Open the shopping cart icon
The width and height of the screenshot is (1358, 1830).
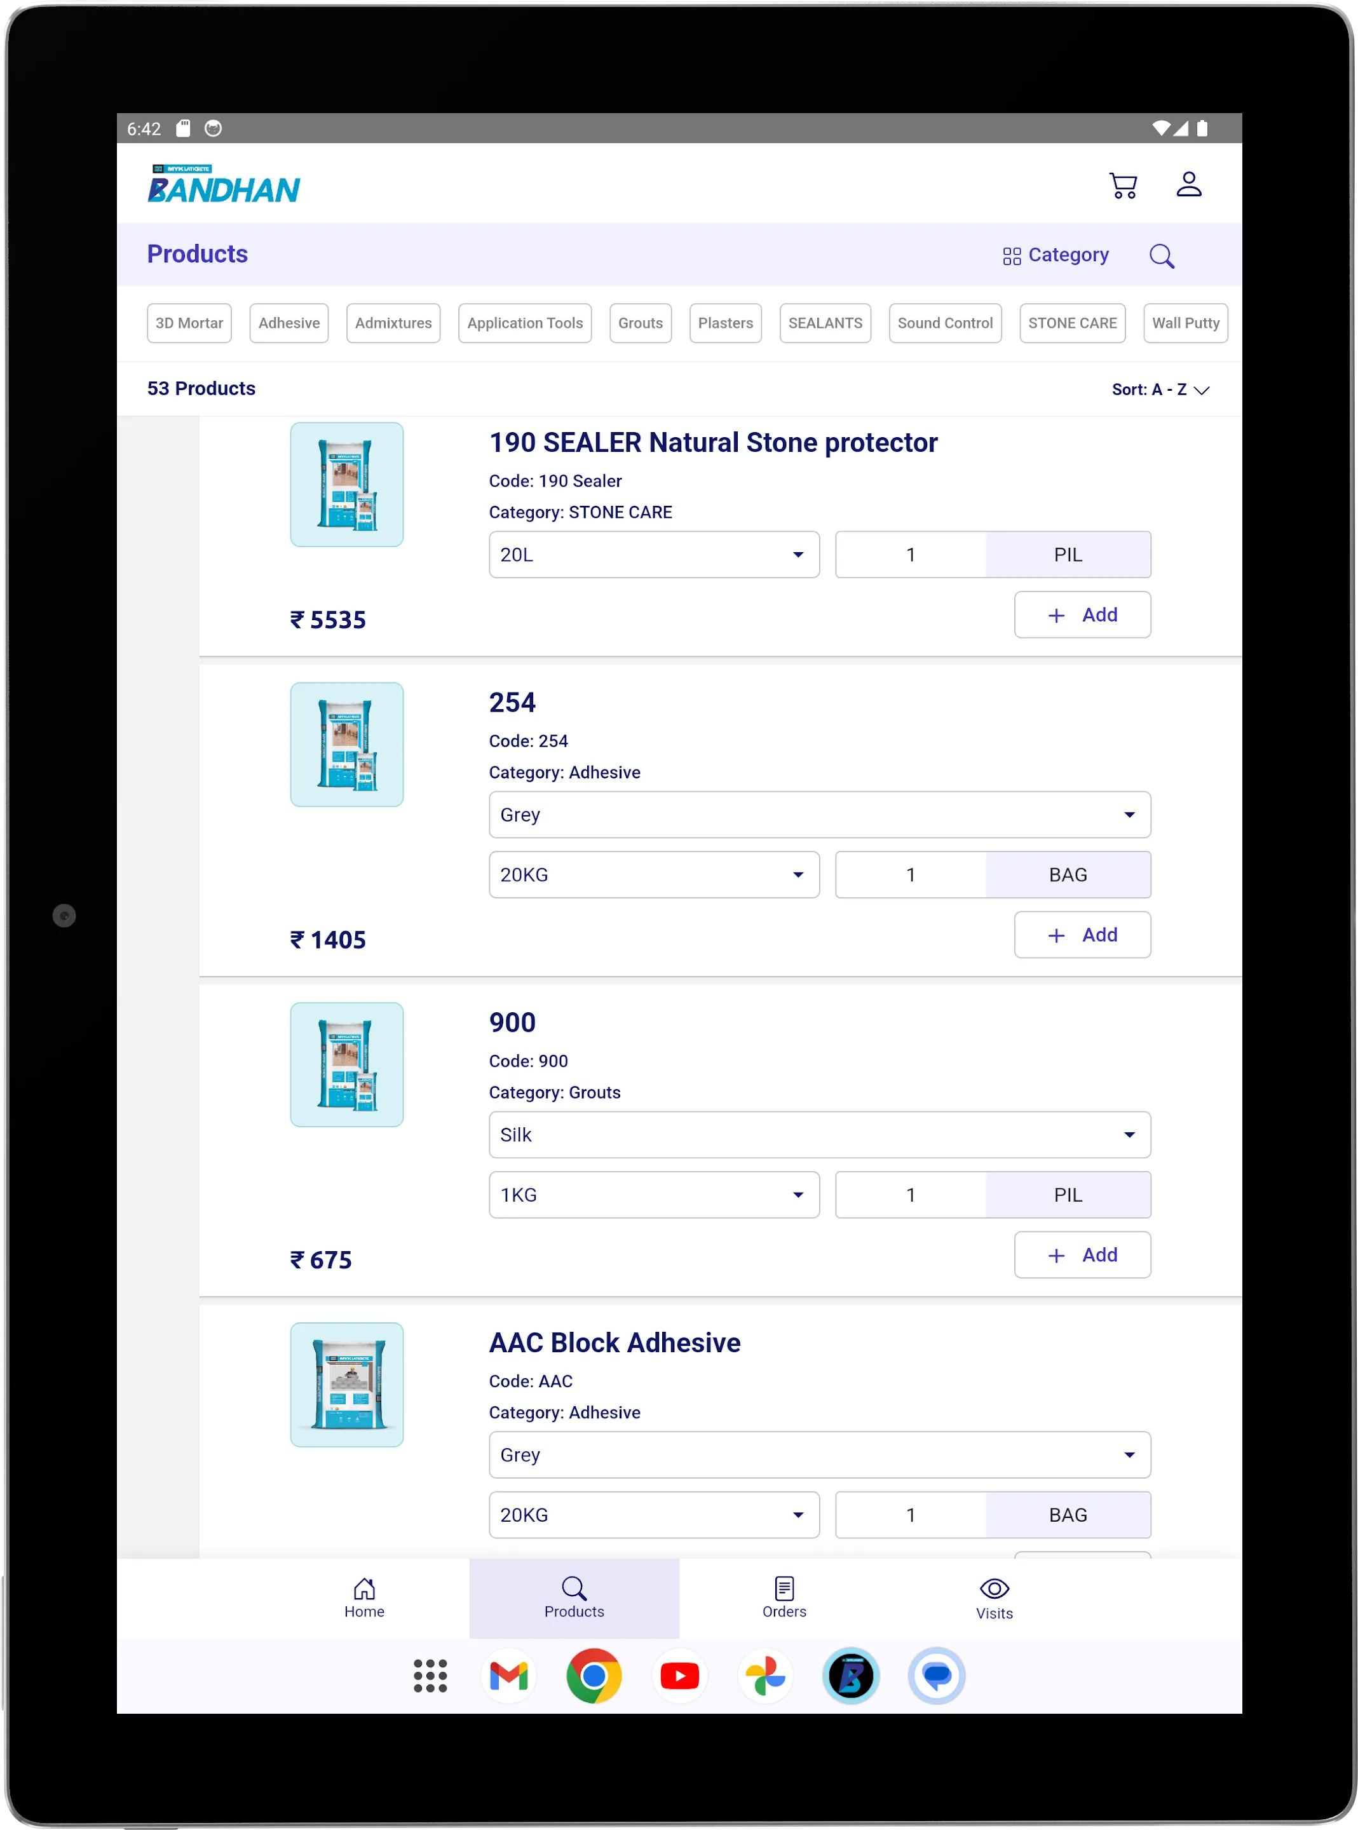(x=1123, y=184)
